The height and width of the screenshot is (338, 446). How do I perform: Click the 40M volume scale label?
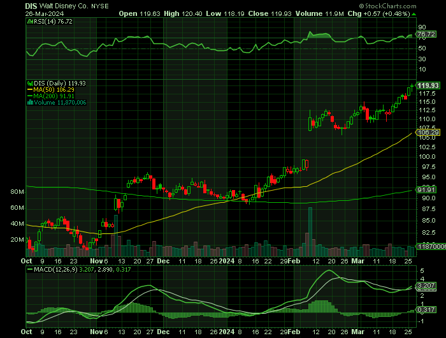pyautogui.click(x=17, y=224)
